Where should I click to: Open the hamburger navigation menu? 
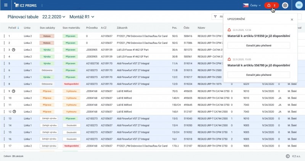tap(6, 5)
